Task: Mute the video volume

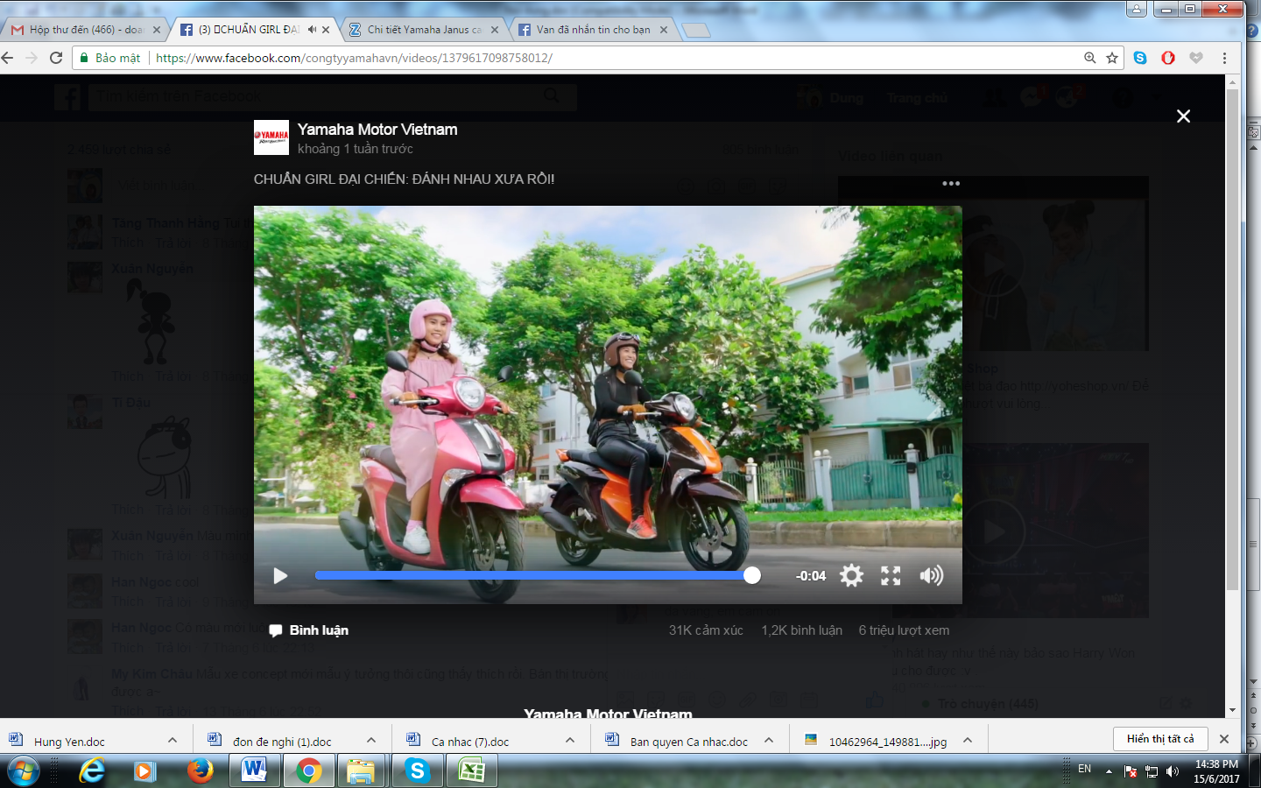Action: pyautogui.click(x=931, y=575)
